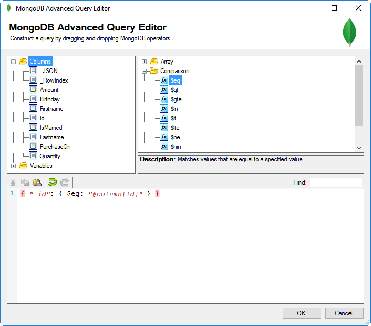Click the fx icon beside $in
Image resolution: width=371 pixels, height=326 pixels.
pyautogui.click(x=164, y=108)
